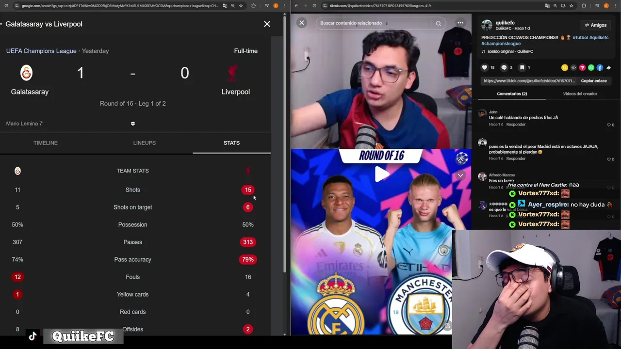Open the three-dots video options menu
The height and width of the screenshot is (349, 621).
(460, 23)
